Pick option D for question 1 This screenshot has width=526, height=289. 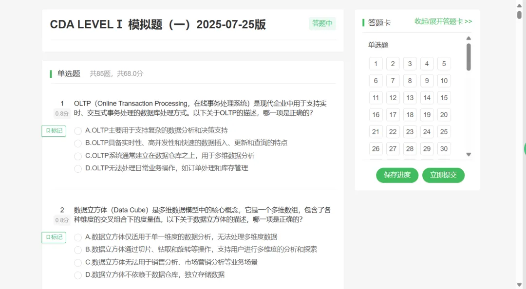click(x=78, y=169)
